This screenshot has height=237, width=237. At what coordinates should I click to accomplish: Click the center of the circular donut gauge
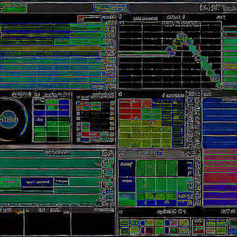9,120
